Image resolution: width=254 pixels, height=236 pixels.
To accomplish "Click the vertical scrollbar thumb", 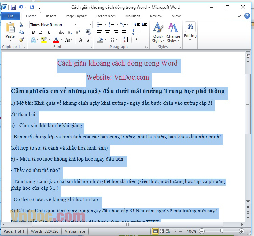I will coord(248,104).
